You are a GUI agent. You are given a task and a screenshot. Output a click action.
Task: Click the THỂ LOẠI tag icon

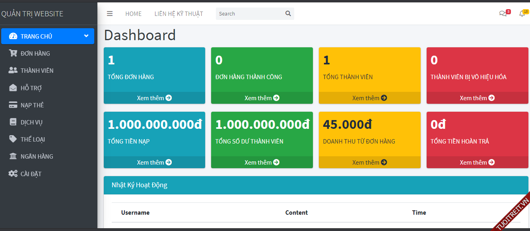[x=13, y=139]
